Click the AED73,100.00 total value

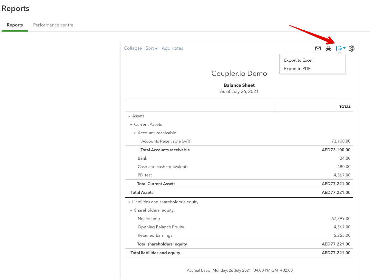point(336,150)
